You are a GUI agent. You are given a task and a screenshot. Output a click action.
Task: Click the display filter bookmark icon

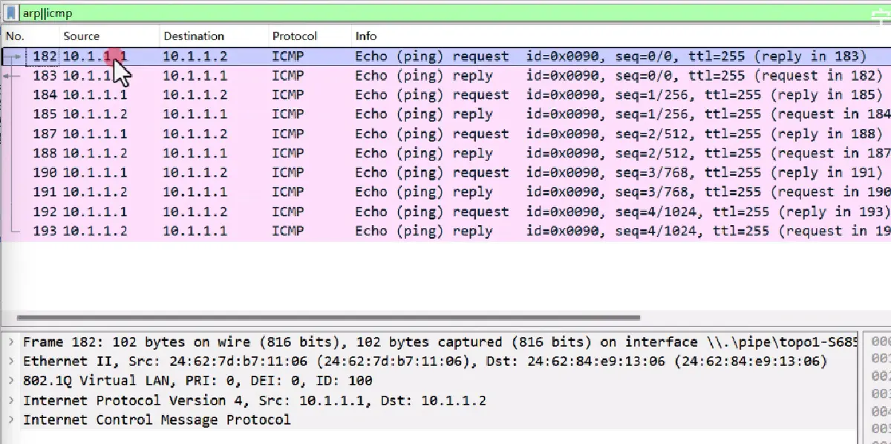(11, 13)
